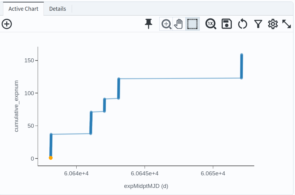Click the first vertical blue data segment
295x195 pixels.
51,144
